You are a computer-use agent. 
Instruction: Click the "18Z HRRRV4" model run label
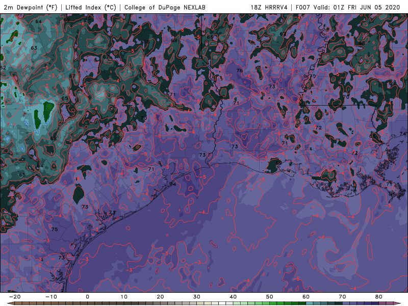click(269, 7)
